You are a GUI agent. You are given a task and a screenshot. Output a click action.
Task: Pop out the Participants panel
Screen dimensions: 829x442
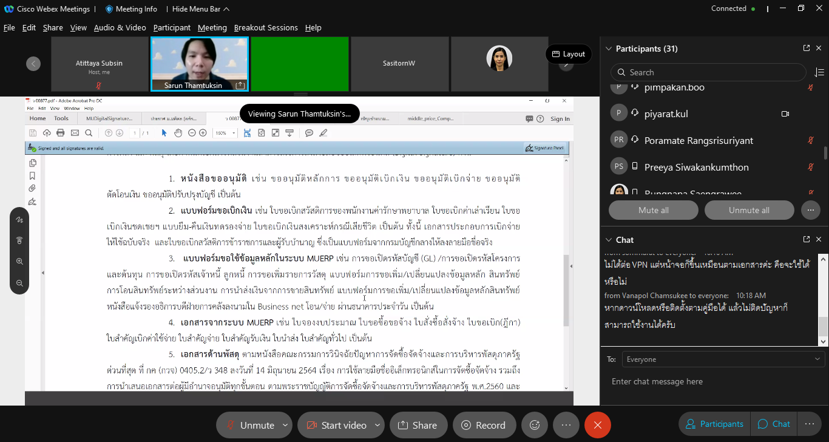point(807,49)
